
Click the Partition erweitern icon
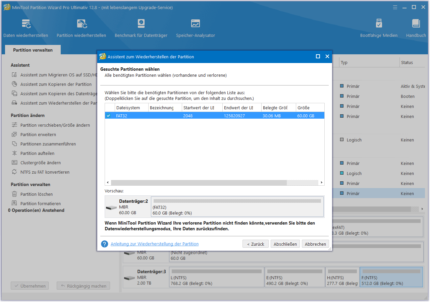click(x=14, y=135)
